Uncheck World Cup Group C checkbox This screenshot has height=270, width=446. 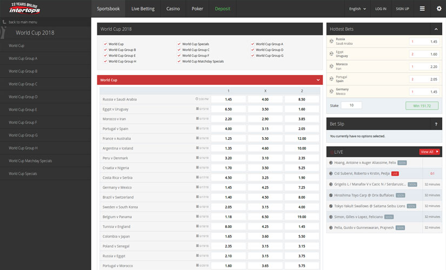tap(179, 50)
